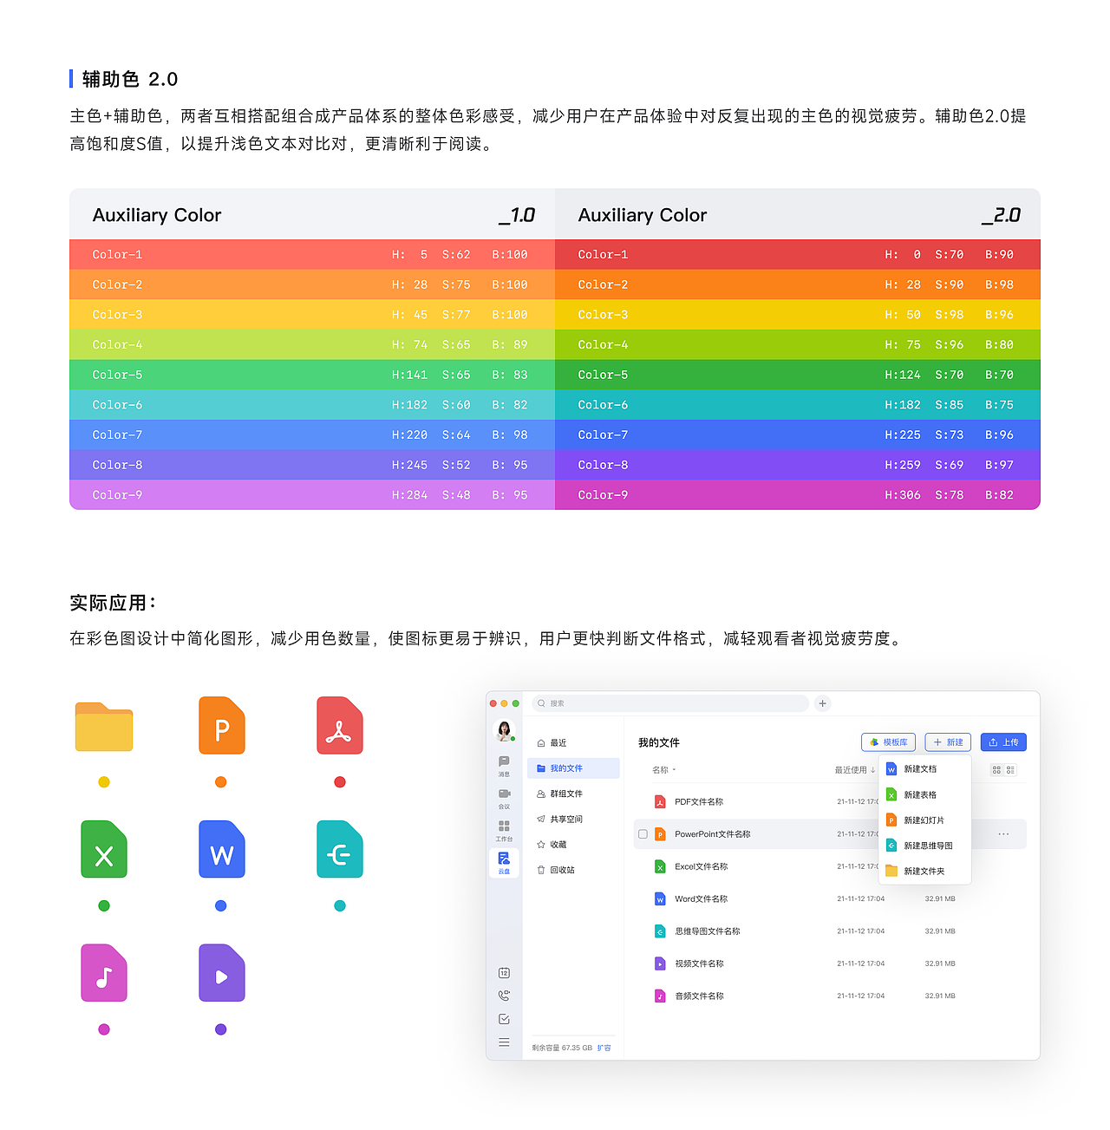Open the calendar icon at sidebar bottom

pyautogui.click(x=504, y=973)
